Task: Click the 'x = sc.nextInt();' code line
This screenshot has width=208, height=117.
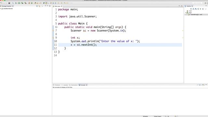Action: [84, 45]
